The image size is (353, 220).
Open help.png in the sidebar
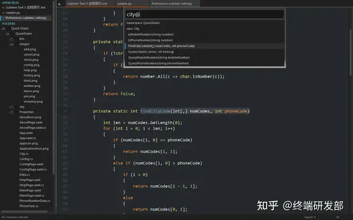[30, 70]
